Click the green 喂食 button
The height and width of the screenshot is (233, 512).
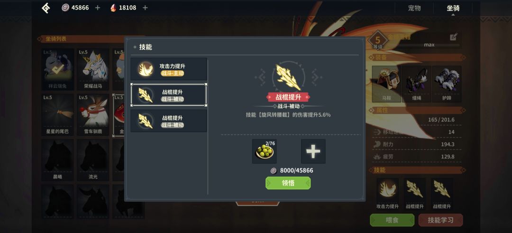pyautogui.click(x=392, y=220)
